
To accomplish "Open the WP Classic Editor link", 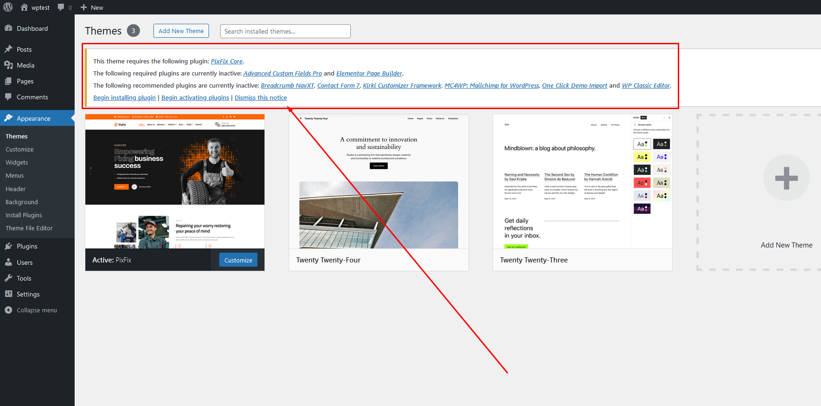I will [646, 85].
